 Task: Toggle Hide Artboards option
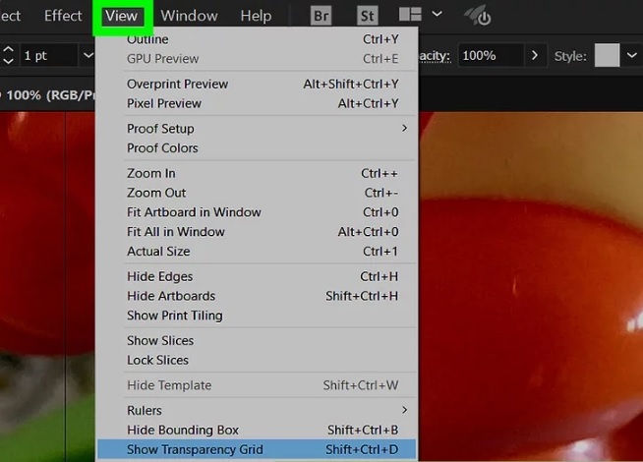258,296
